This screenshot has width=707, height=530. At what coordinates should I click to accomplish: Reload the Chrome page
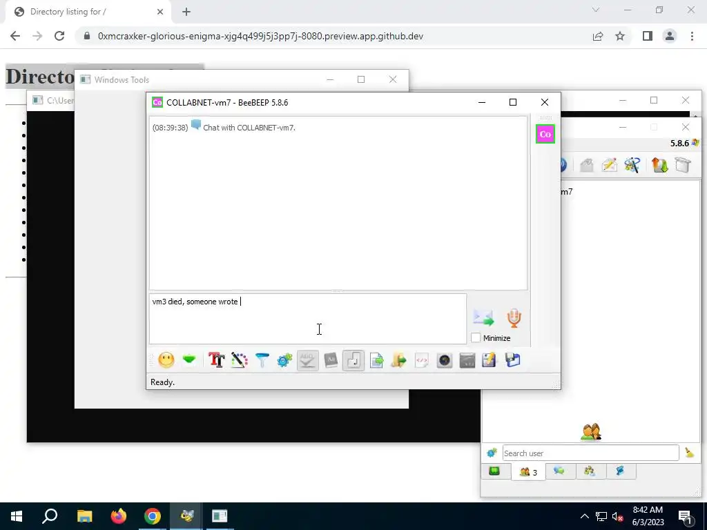tap(59, 36)
